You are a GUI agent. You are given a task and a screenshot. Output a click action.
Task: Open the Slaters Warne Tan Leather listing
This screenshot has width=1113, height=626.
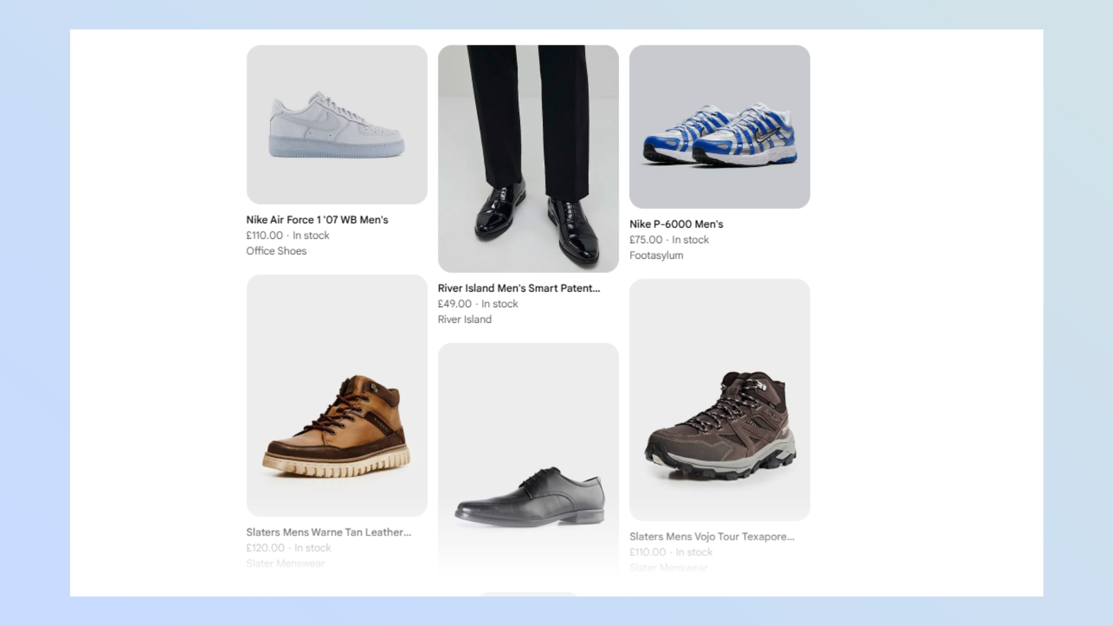click(328, 532)
